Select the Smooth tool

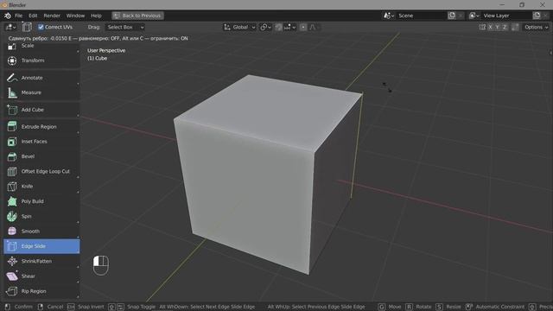click(x=41, y=232)
